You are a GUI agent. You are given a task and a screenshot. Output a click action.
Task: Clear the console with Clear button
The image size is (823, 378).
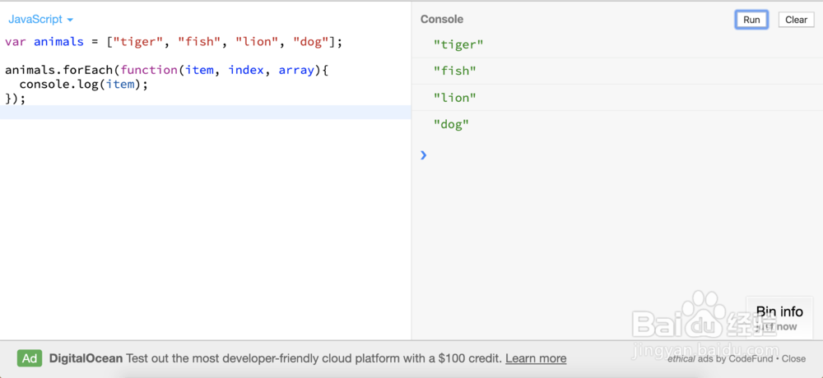(x=796, y=20)
